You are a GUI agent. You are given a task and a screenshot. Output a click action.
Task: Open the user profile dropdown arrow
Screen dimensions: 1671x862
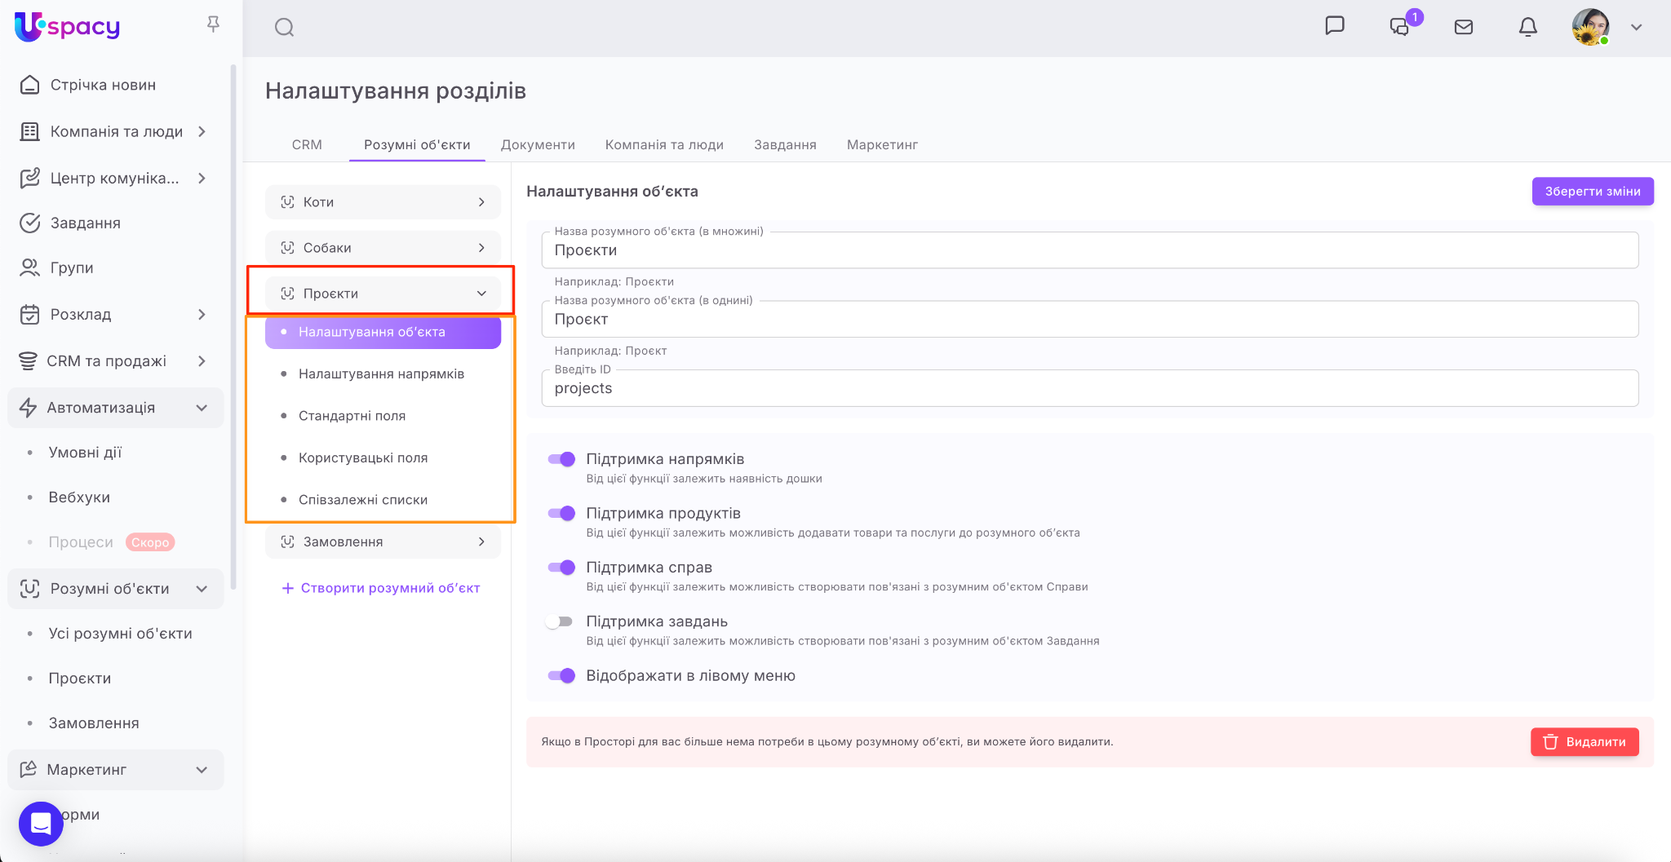1636,27
